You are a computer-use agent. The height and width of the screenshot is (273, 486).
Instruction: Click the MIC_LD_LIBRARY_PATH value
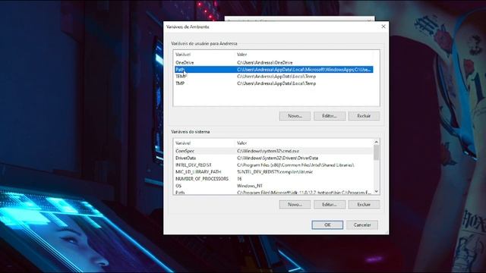tap(275, 172)
